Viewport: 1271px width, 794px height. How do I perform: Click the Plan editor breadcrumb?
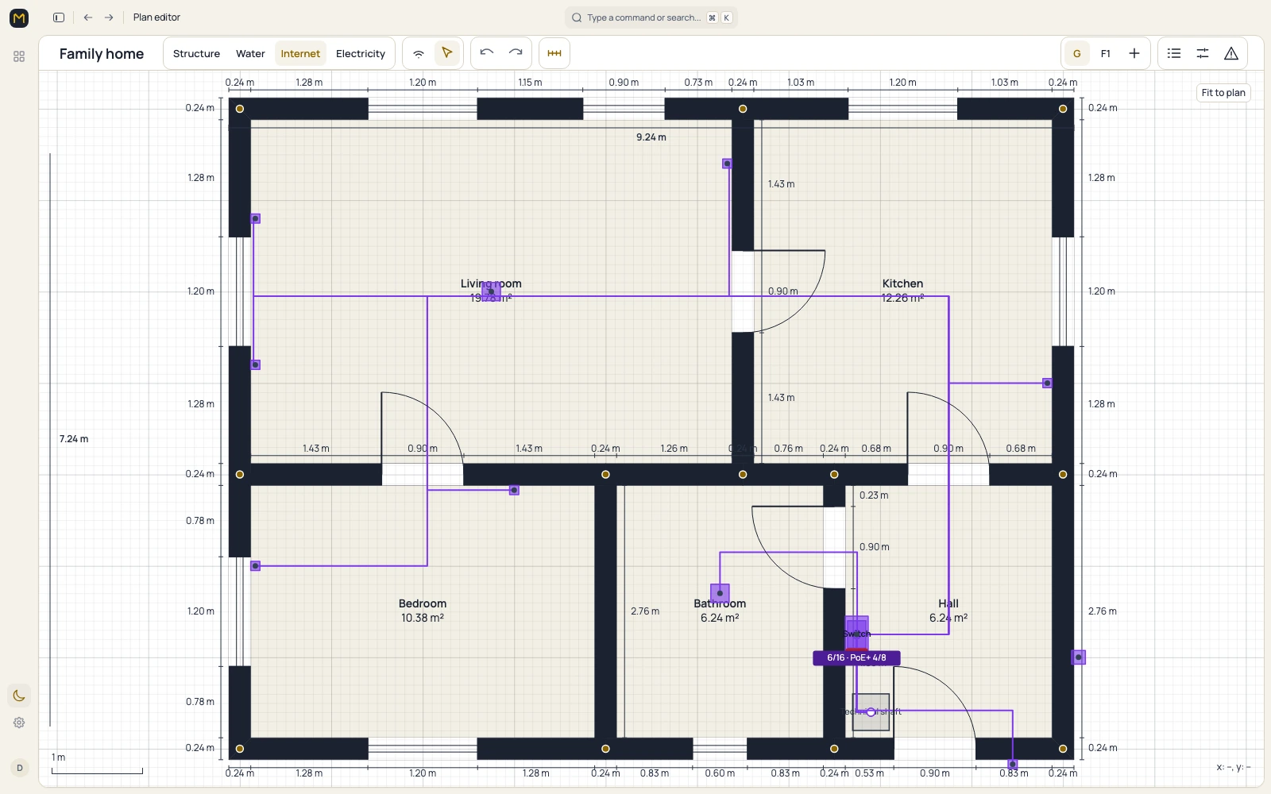click(156, 17)
